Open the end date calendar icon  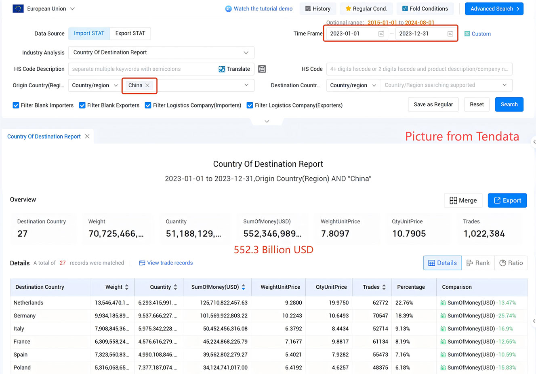tap(450, 34)
